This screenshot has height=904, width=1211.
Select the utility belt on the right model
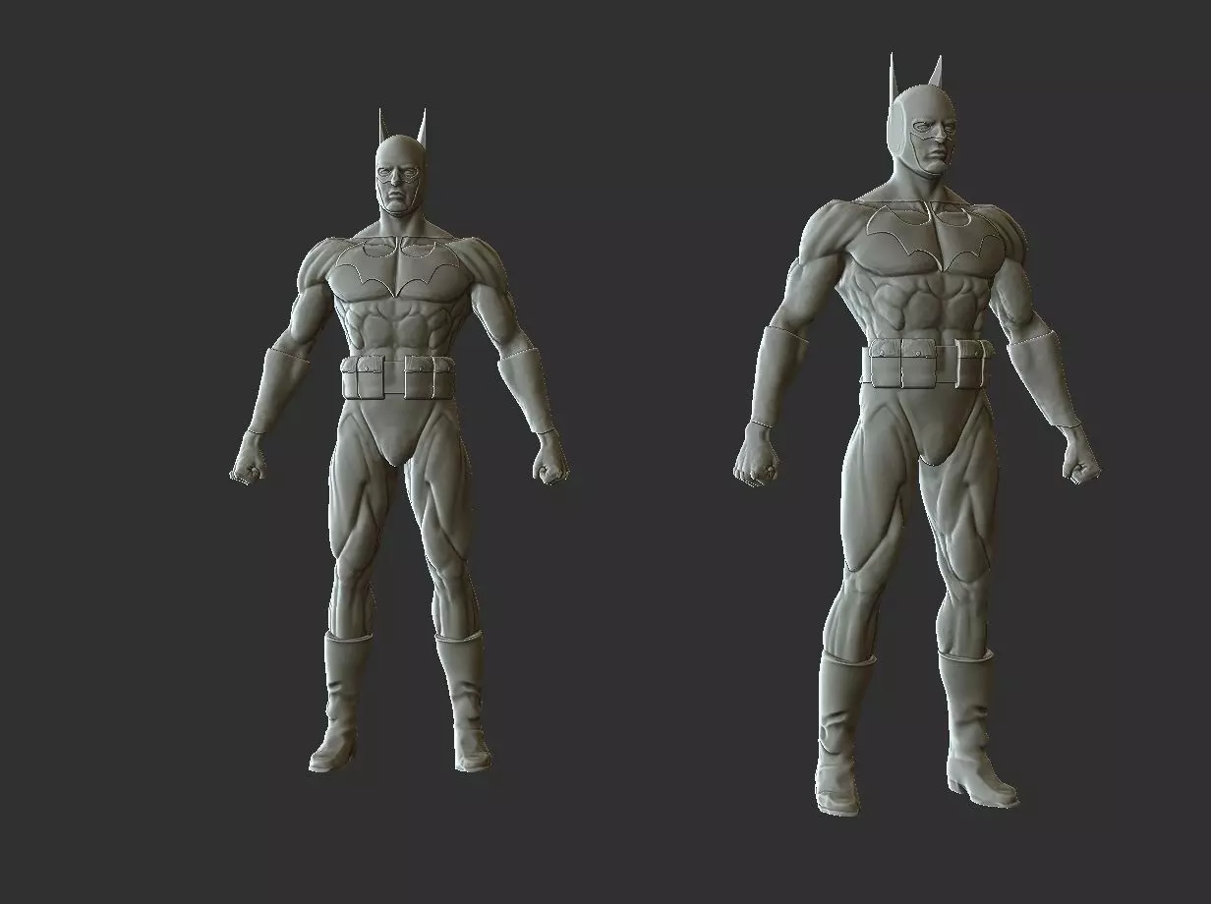[926, 362]
